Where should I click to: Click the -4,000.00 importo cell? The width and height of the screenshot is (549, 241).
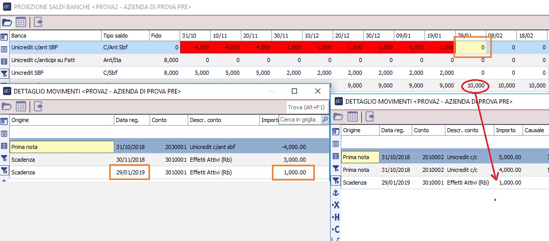click(x=284, y=147)
